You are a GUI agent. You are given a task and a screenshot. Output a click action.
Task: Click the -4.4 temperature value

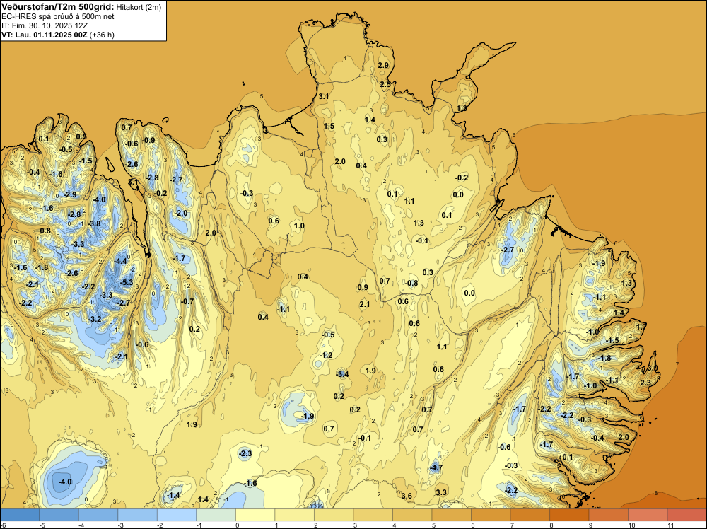click(120, 261)
